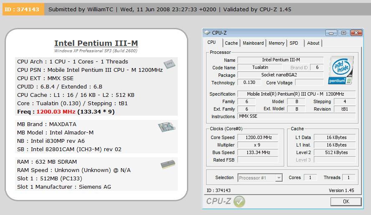Click 'CPU Arch : 1 CPU - 1 Cores' row
The width and height of the screenshot is (371, 215).
72,61
